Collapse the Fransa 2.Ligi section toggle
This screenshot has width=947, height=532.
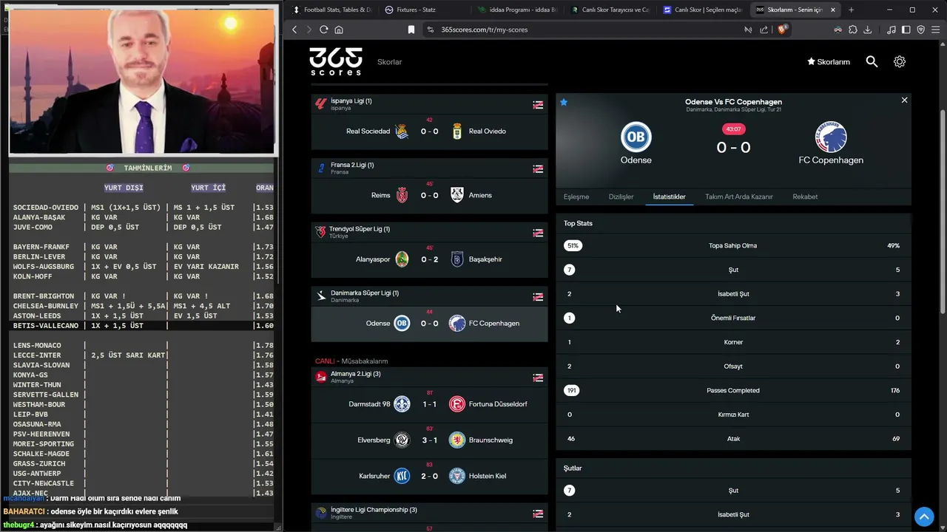pos(538,168)
